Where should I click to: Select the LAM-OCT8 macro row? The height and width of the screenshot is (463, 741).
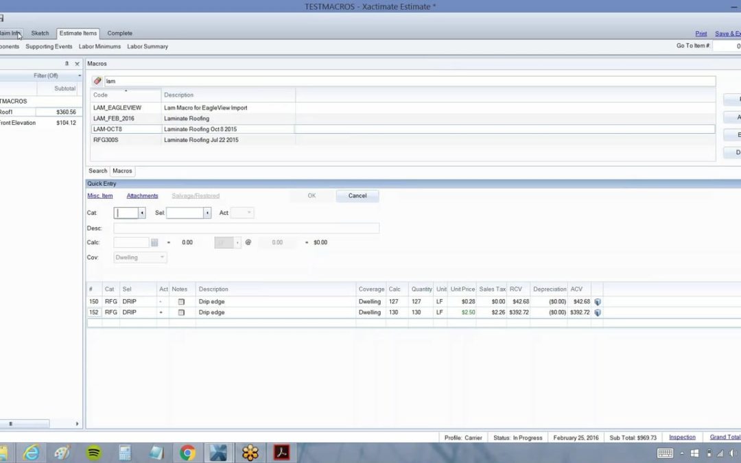[403, 129]
